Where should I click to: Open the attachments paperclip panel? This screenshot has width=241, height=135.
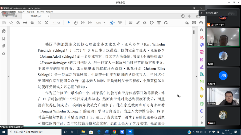tap(4, 46)
